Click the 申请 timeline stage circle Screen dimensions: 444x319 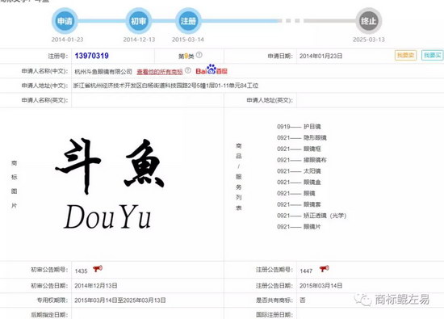pyautogui.click(x=65, y=21)
